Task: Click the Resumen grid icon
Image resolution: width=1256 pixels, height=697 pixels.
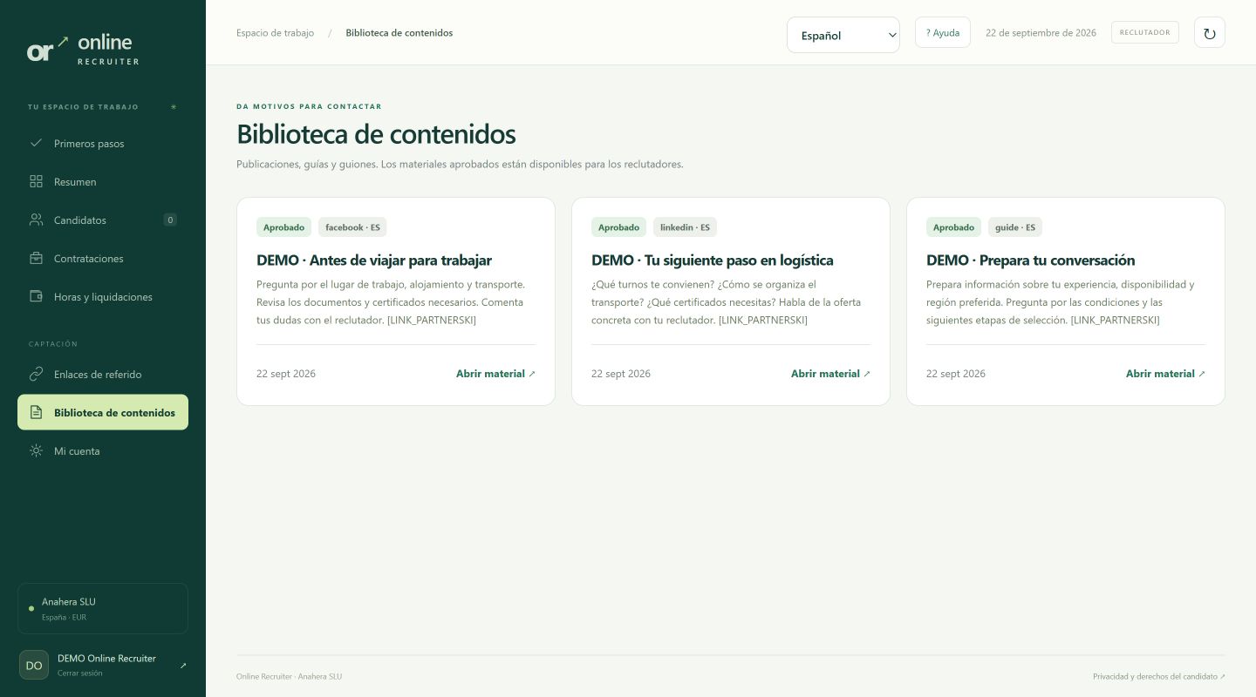Action: tap(36, 181)
